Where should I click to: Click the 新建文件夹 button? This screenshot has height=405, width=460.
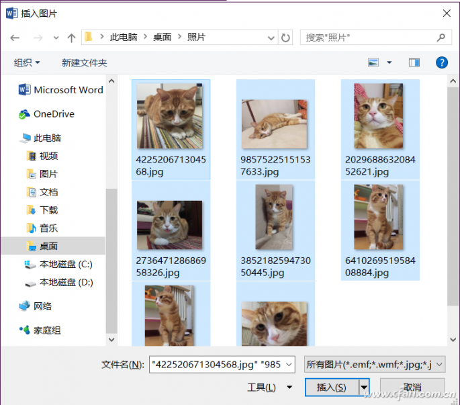click(x=85, y=62)
